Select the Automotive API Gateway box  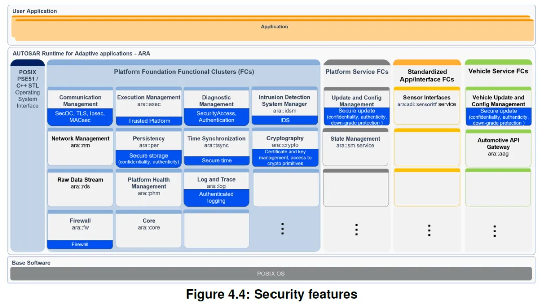coord(498,148)
